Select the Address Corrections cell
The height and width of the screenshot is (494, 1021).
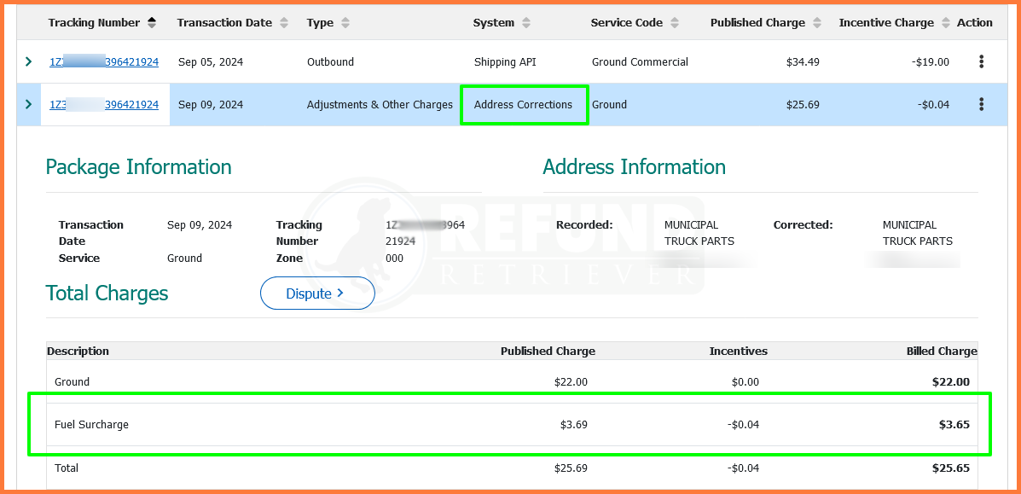[x=523, y=105]
